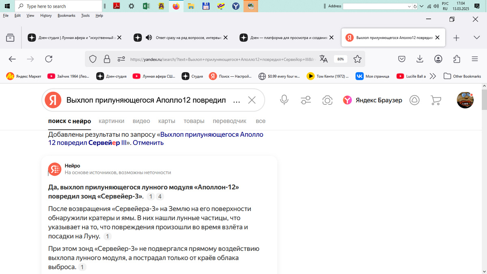Open the Bookmarks menu
Screen dimensions: 487x274
pos(67,15)
